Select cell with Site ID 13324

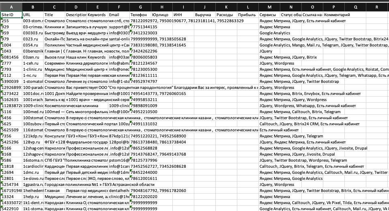(x=11, y=197)
